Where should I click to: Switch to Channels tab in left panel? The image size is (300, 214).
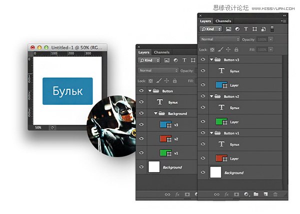pyautogui.click(x=161, y=52)
